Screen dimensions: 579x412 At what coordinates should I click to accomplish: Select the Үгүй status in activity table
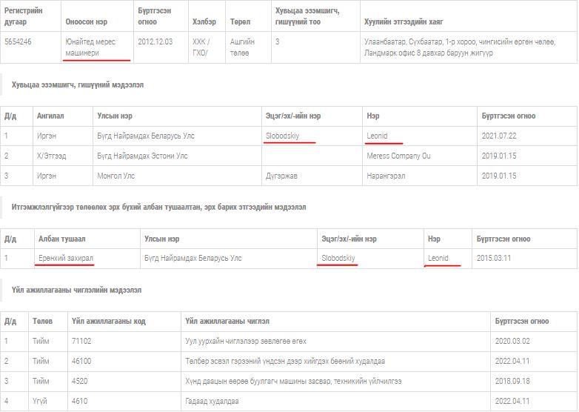40,401
